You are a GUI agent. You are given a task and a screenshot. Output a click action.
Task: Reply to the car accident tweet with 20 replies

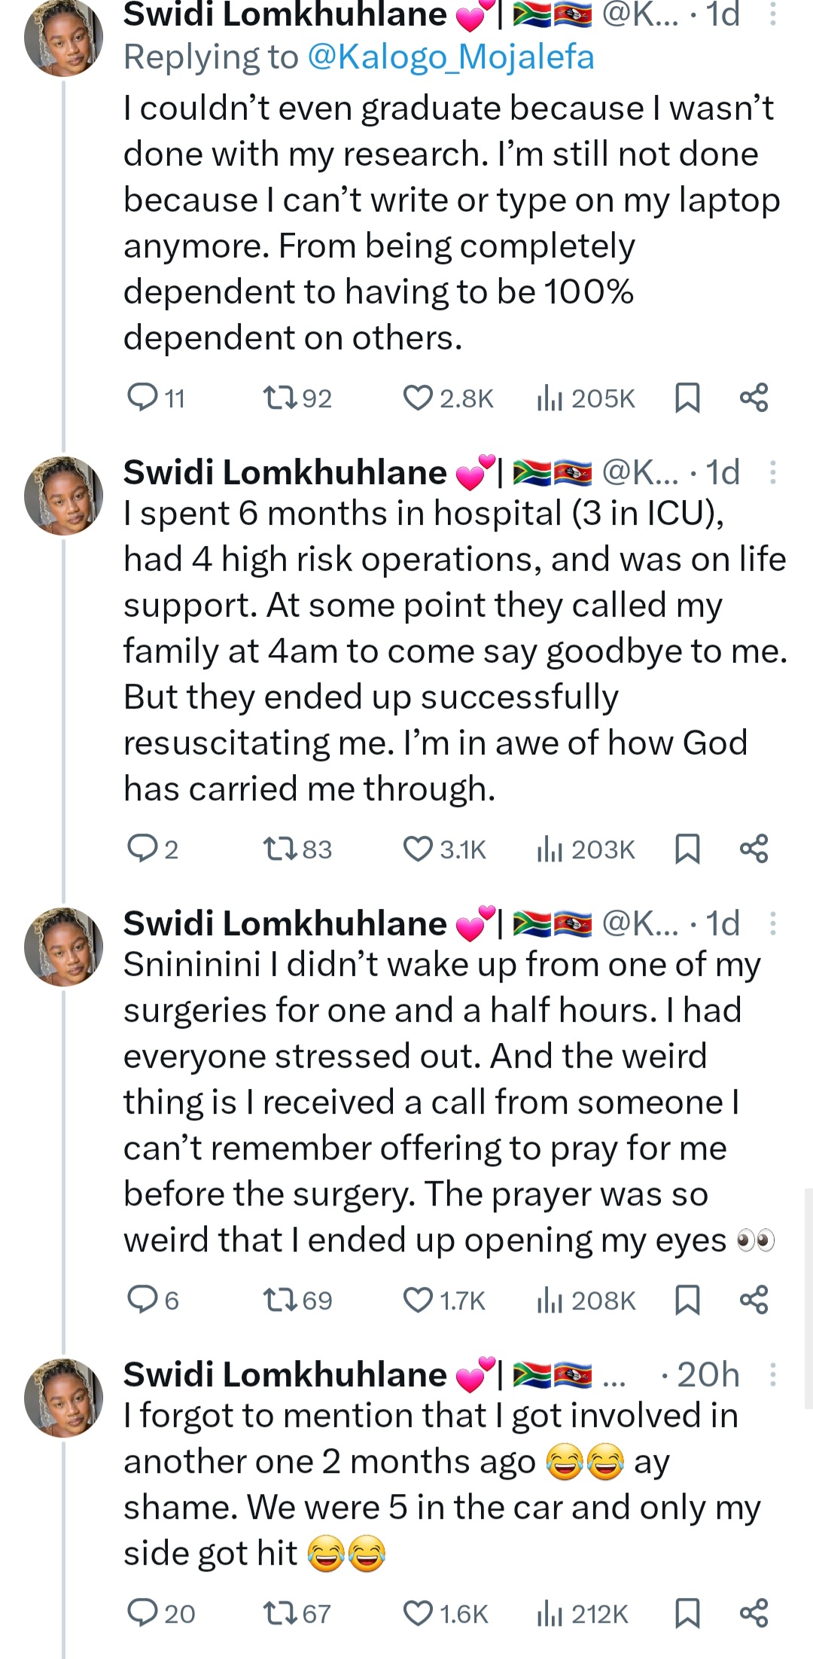[x=142, y=1613]
